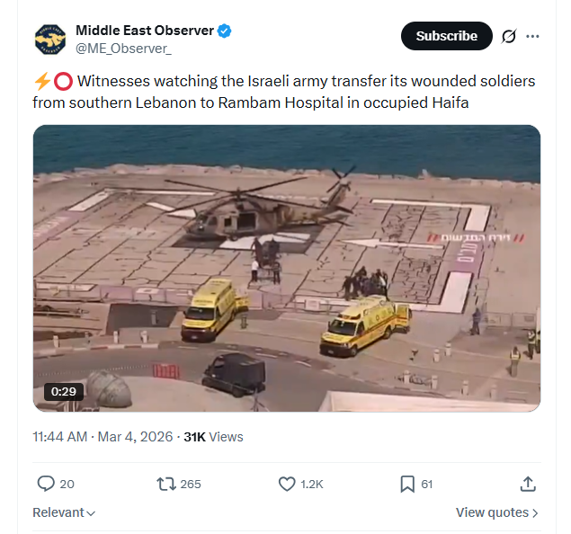Open the @ME_Observer_ handle link
Viewport: 571px width, 534px height.
pos(123,49)
